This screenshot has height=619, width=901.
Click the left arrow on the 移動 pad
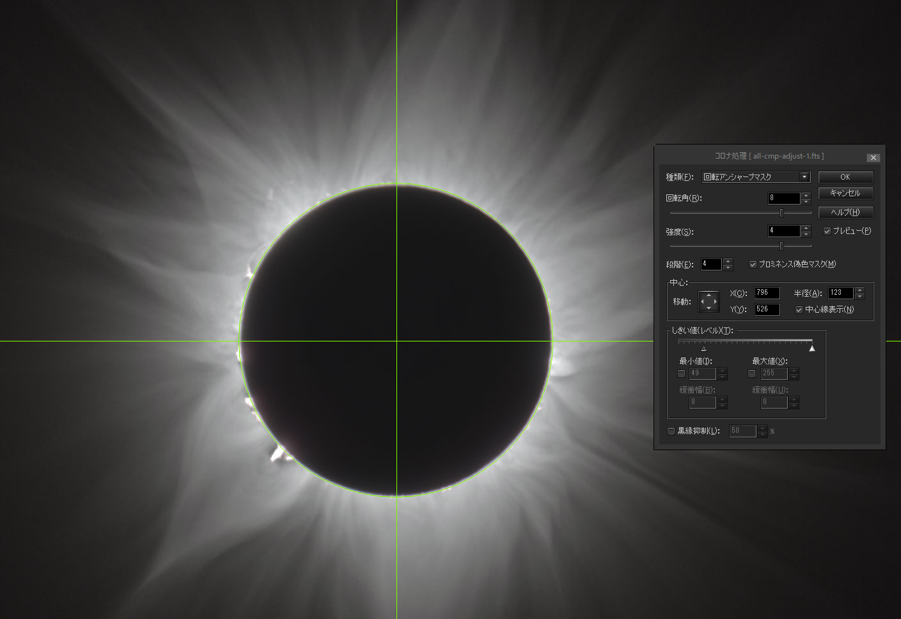(x=702, y=302)
